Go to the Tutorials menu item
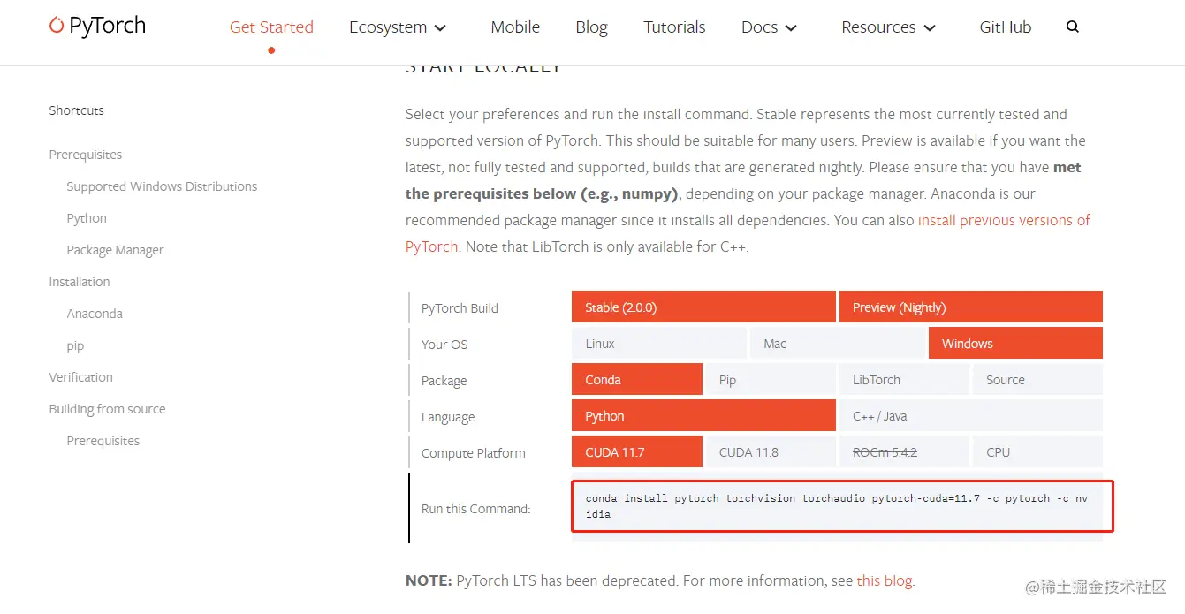 point(674,27)
